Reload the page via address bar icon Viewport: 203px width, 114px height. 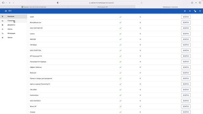point(141,3)
